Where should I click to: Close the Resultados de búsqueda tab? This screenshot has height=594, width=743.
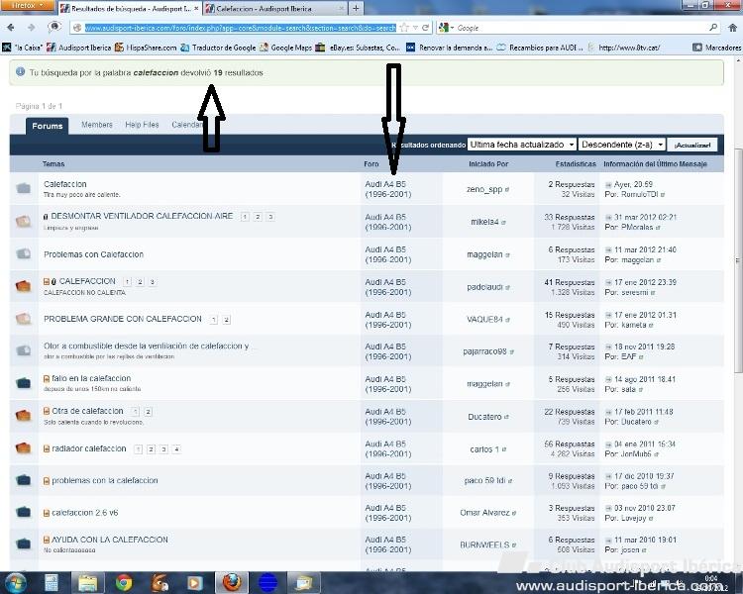tap(196, 9)
